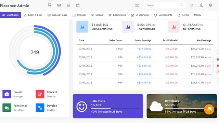Click the Net Earnings red chart icon

coord(173,27)
